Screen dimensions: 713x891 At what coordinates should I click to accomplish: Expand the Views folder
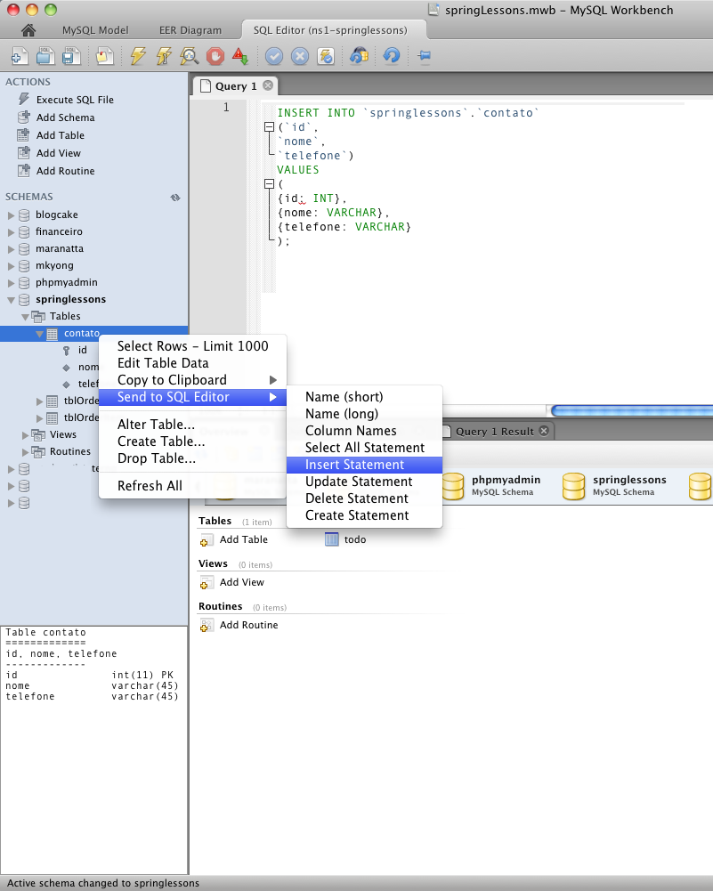coord(25,435)
